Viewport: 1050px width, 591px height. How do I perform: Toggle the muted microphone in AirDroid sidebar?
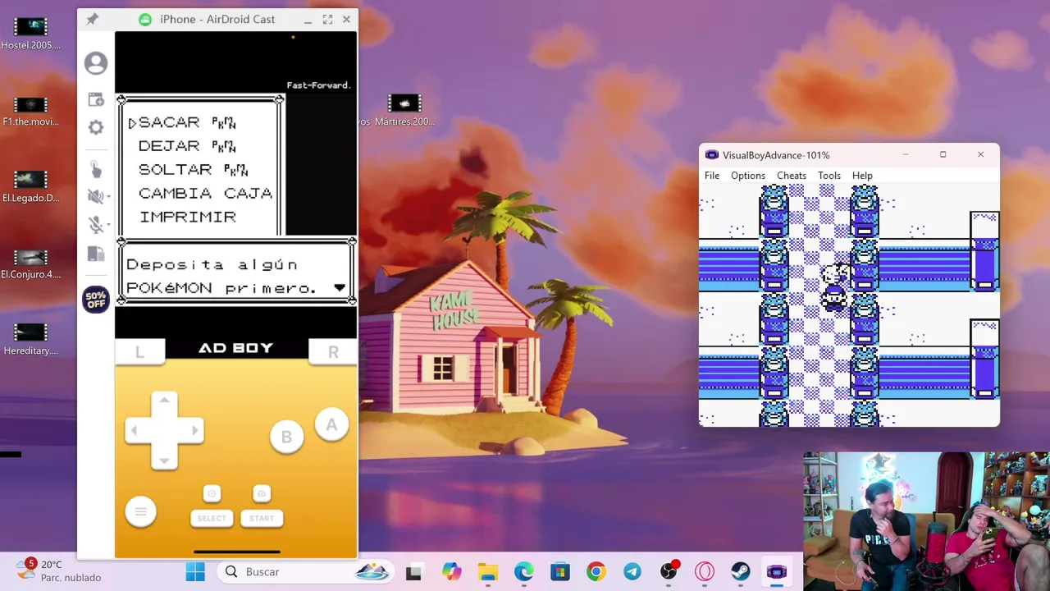click(x=94, y=224)
